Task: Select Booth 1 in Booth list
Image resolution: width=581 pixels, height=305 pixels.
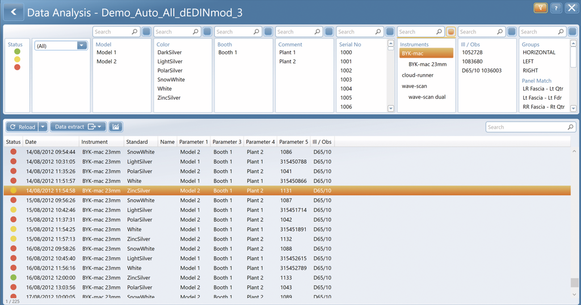Action: click(x=228, y=53)
